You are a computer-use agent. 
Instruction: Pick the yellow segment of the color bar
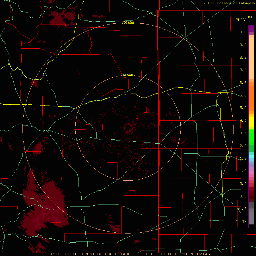coord(251,122)
